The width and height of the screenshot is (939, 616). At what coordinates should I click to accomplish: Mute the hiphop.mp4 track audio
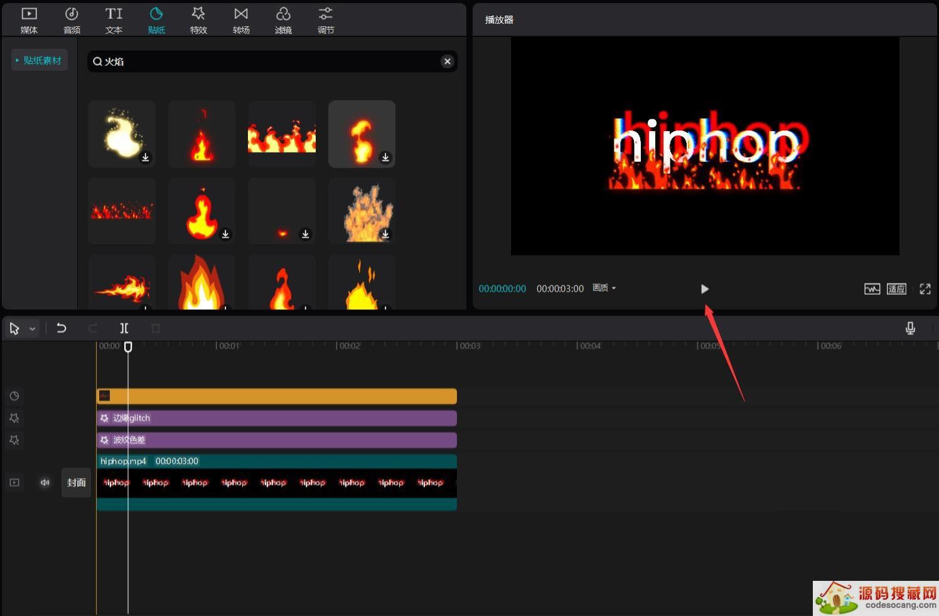pos(45,482)
